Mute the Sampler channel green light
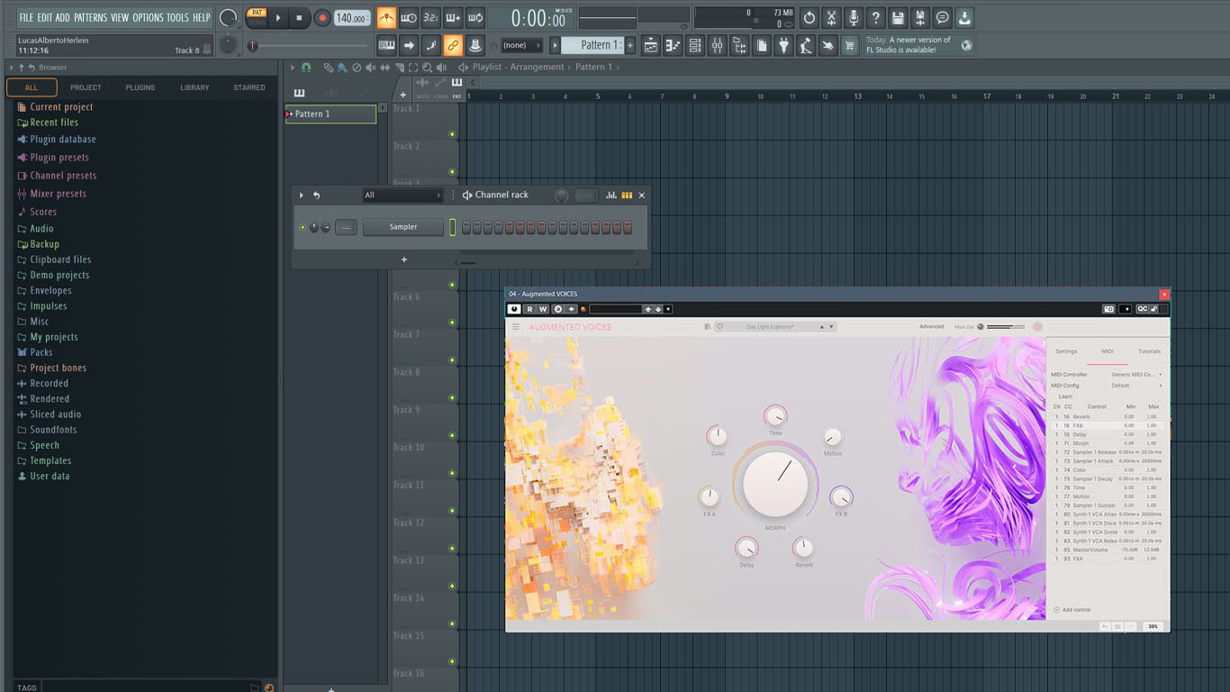Viewport: 1230px width, 692px height. tap(303, 227)
